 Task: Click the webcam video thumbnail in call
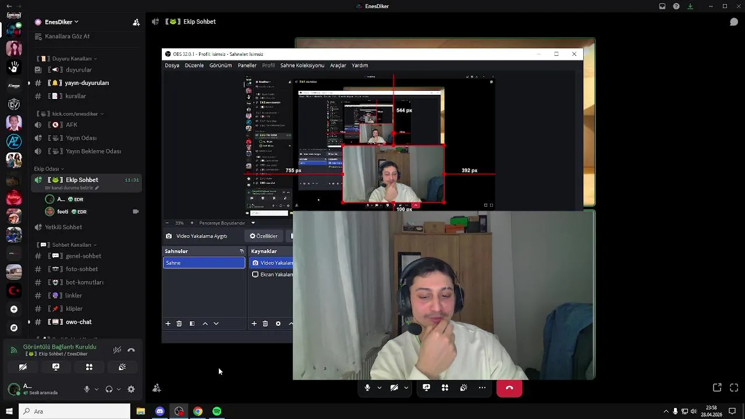(444, 295)
